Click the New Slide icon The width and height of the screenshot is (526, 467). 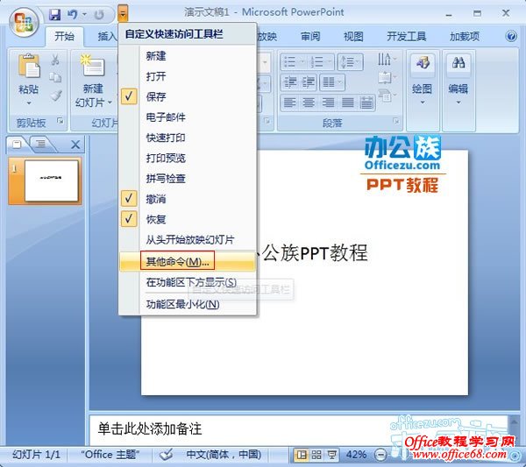(93, 65)
